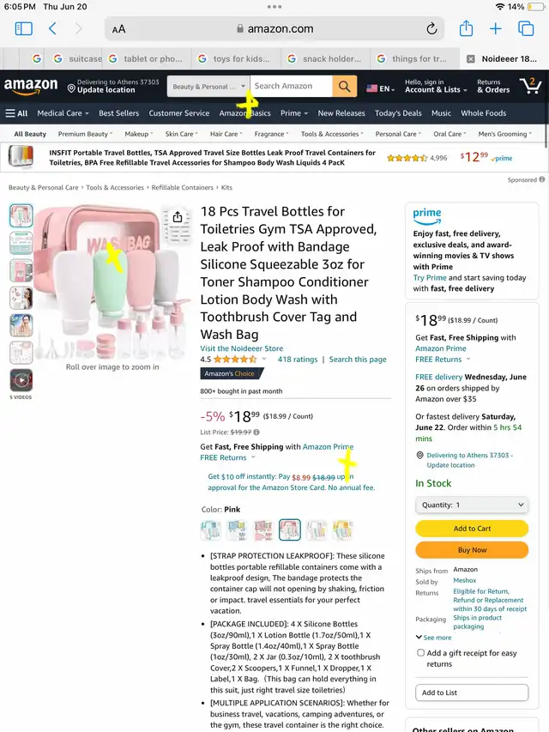Select the selected Pink color swatch
Image resolution: width=549 pixels, height=732 pixels.
click(289, 529)
